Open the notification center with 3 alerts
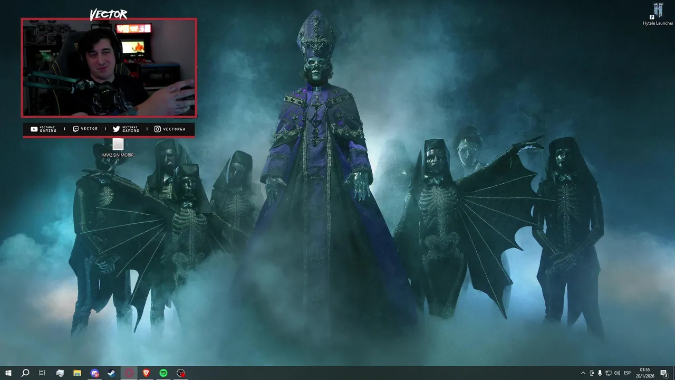The image size is (675, 380). (x=664, y=373)
